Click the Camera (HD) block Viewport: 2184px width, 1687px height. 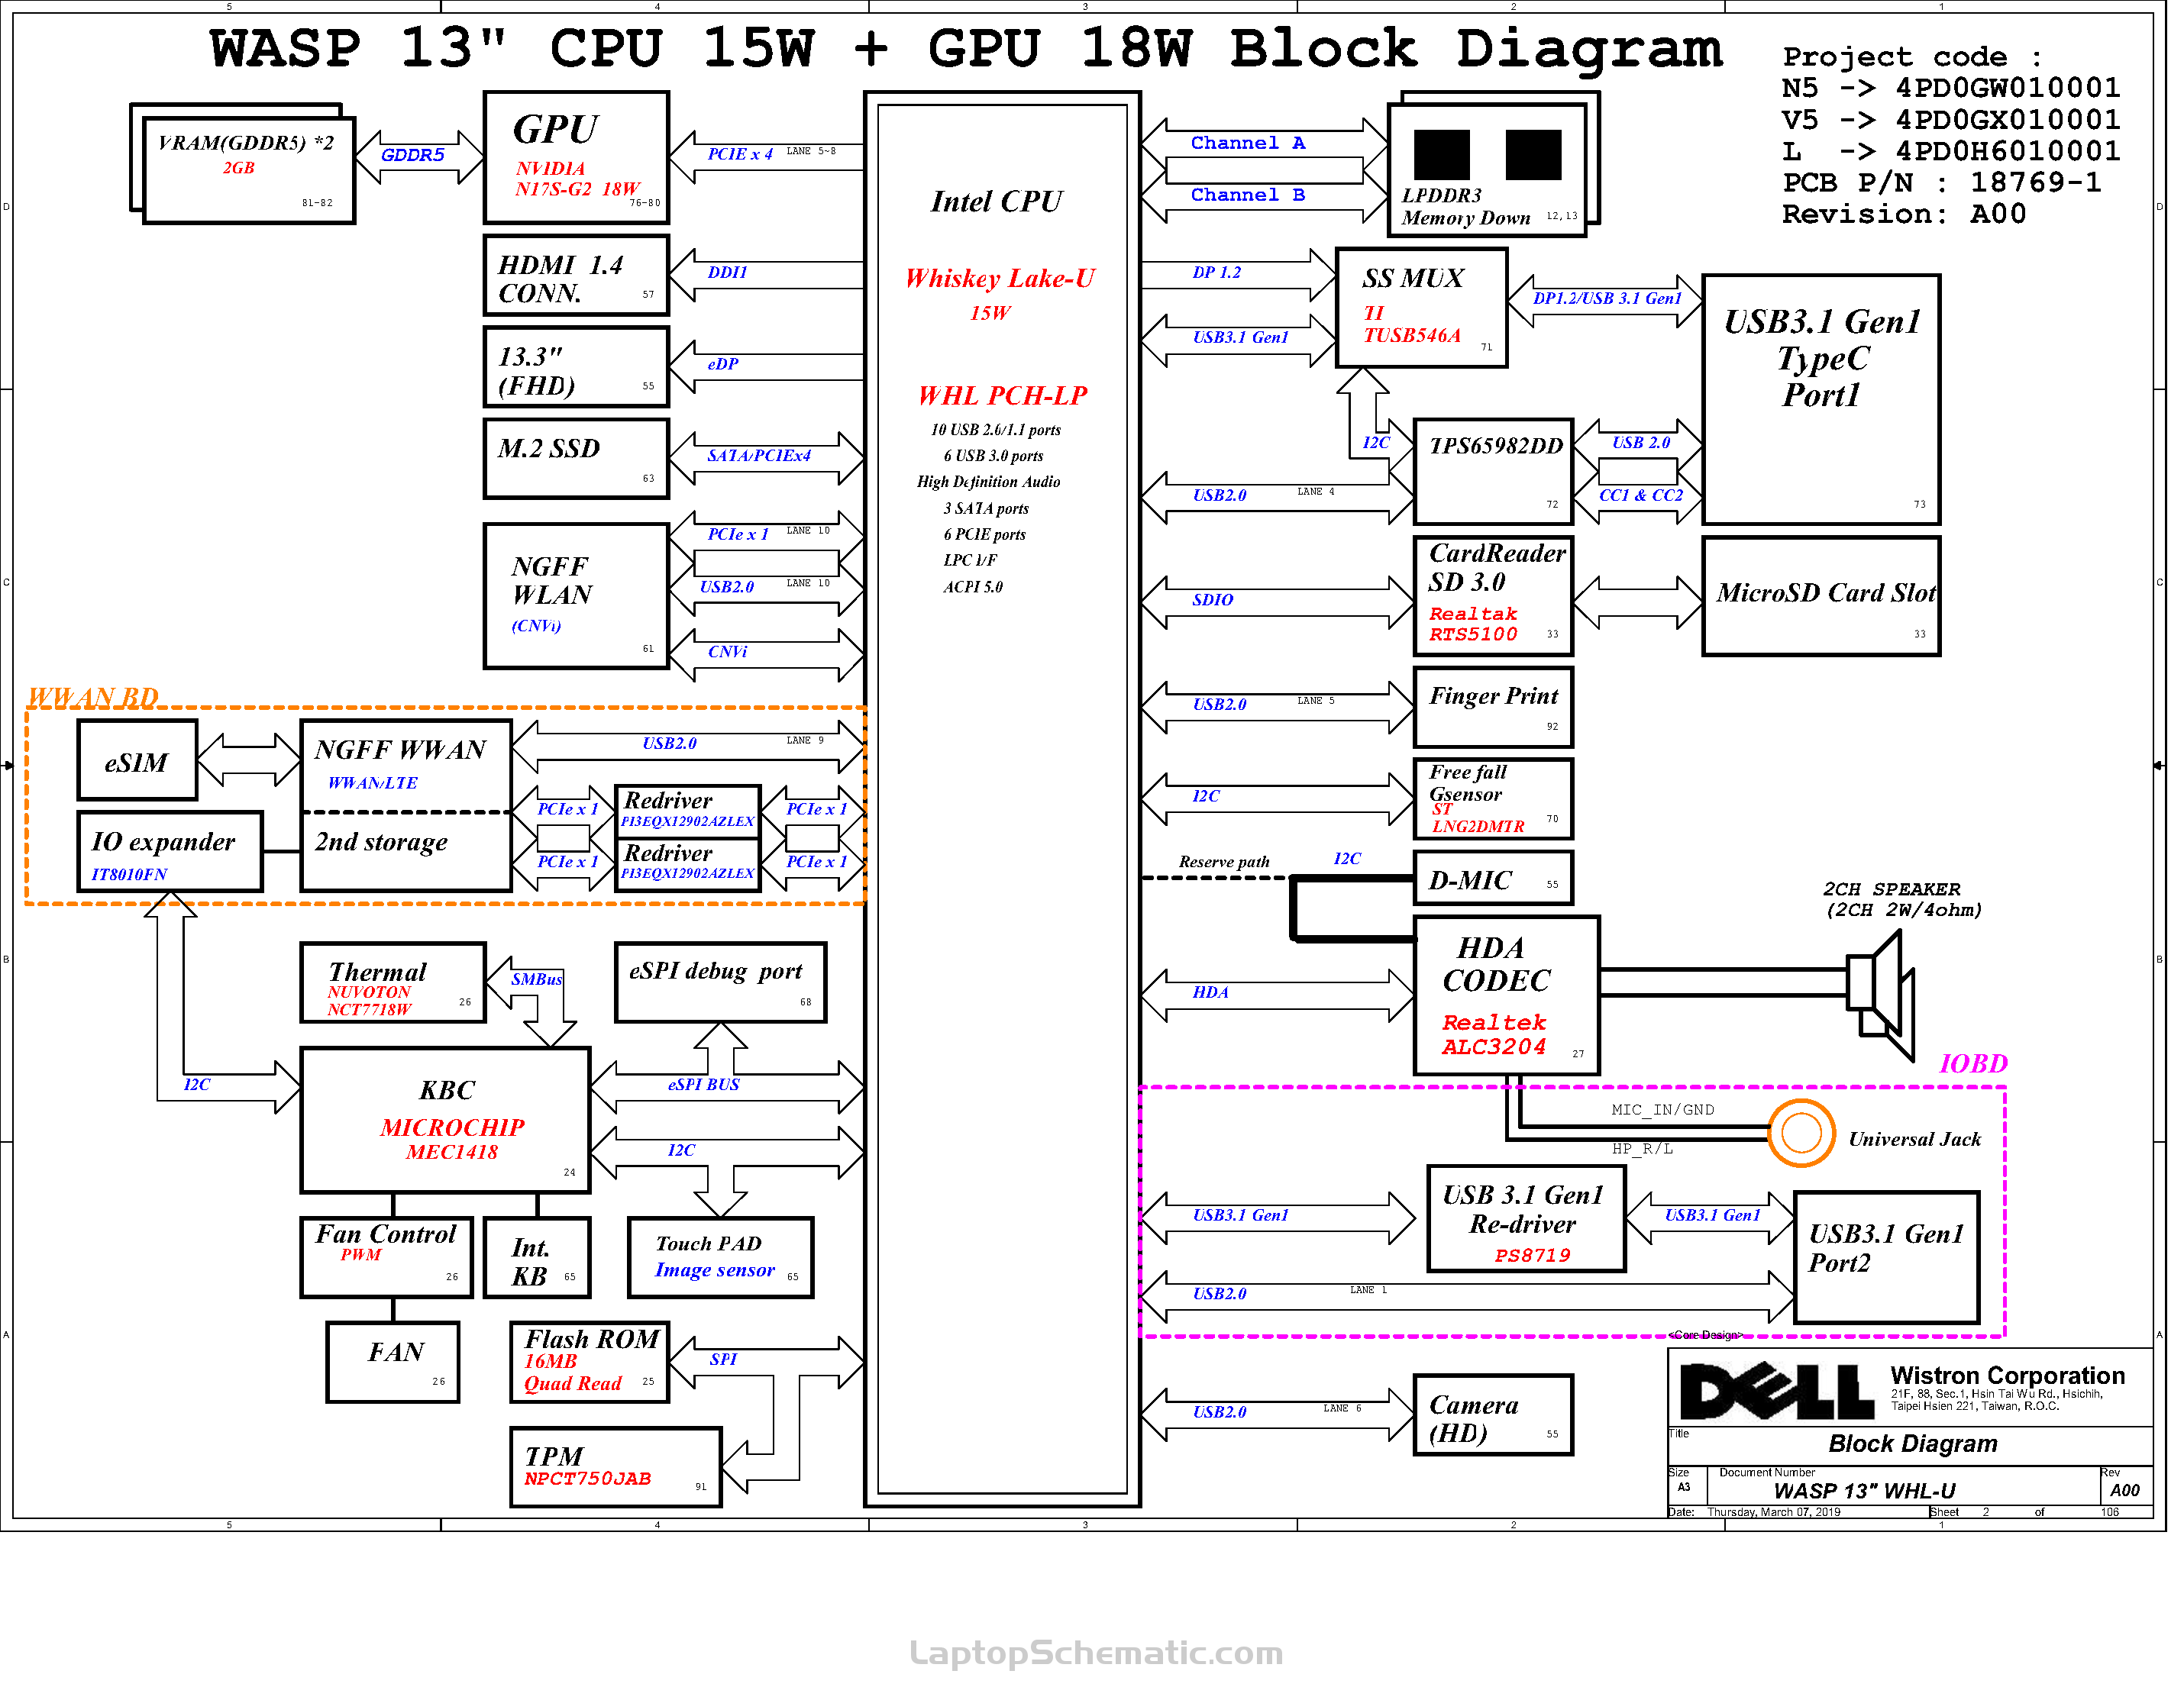1494,1415
